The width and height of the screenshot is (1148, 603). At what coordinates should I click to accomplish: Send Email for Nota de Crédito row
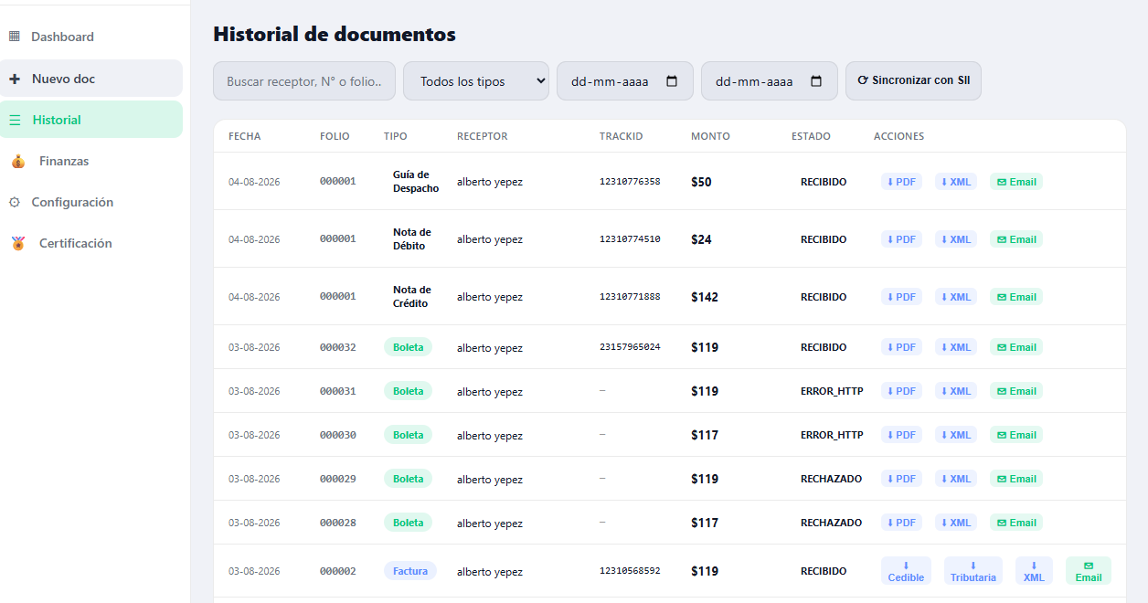tap(1016, 297)
